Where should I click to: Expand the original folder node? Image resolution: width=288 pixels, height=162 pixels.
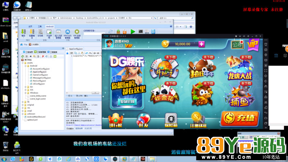(x=23, y=105)
